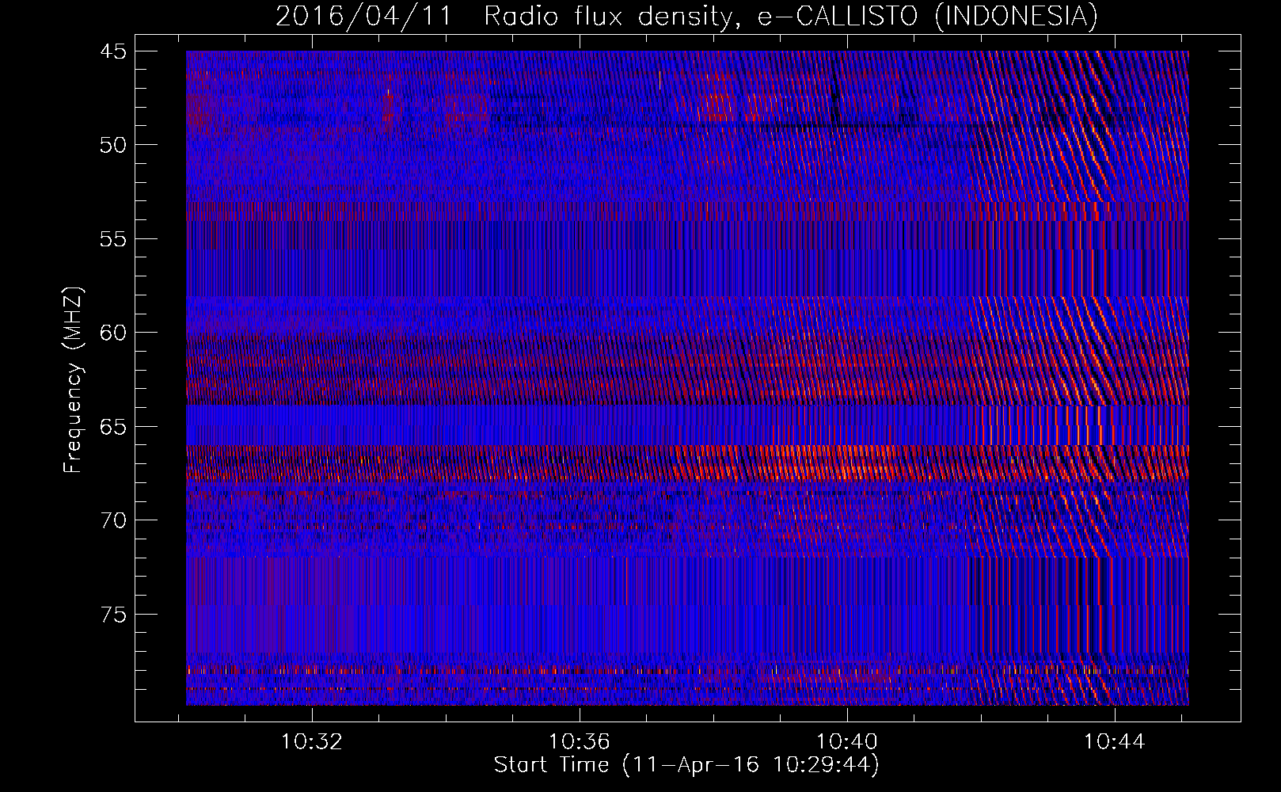Click the 45 frequency axis value
1281x792 pixels.
coord(112,51)
